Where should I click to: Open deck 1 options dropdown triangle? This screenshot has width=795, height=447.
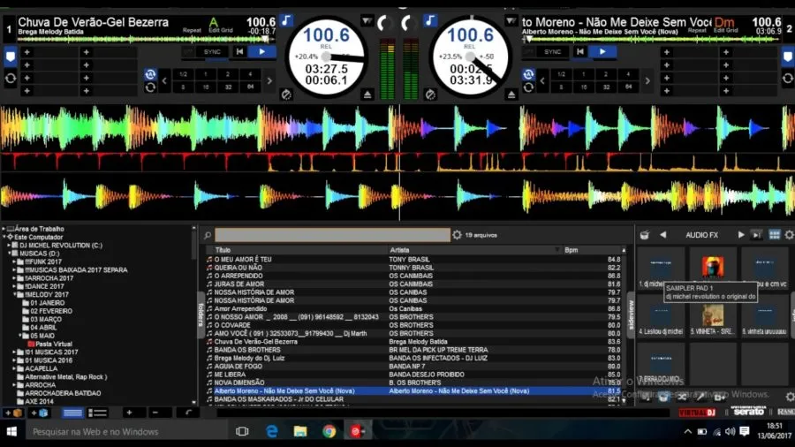tap(367, 21)
